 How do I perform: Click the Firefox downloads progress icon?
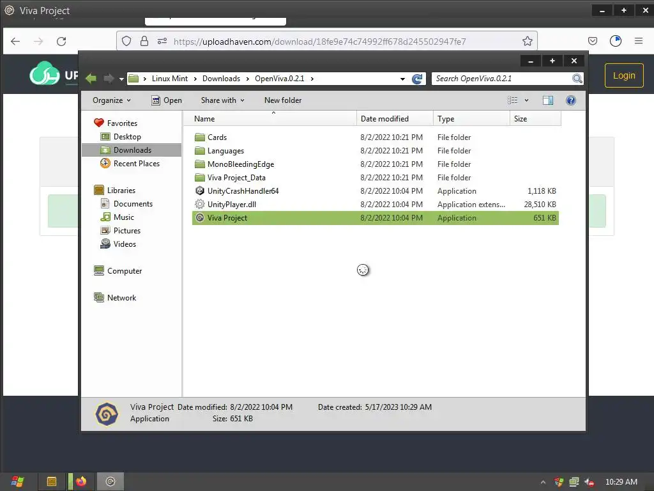click(x=615, y=41)
